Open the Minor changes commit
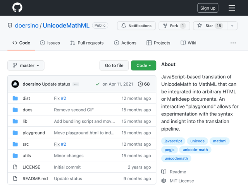248x186 pixels. click(69, 156)
